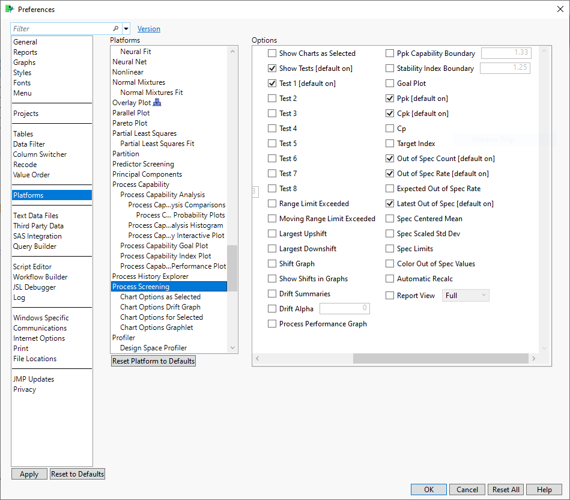Click the Overlay Plot platform icon
Viewport: 570px width, 500px height.
[157, 103]
